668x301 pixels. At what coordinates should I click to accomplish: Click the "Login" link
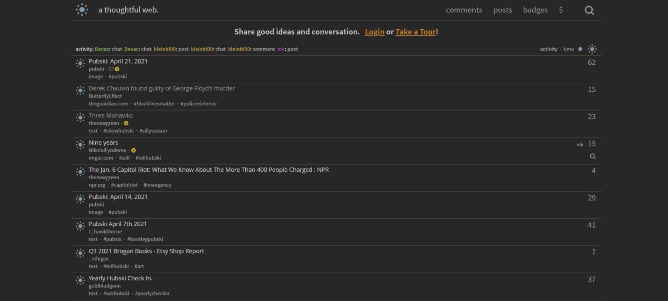[374, 32]
